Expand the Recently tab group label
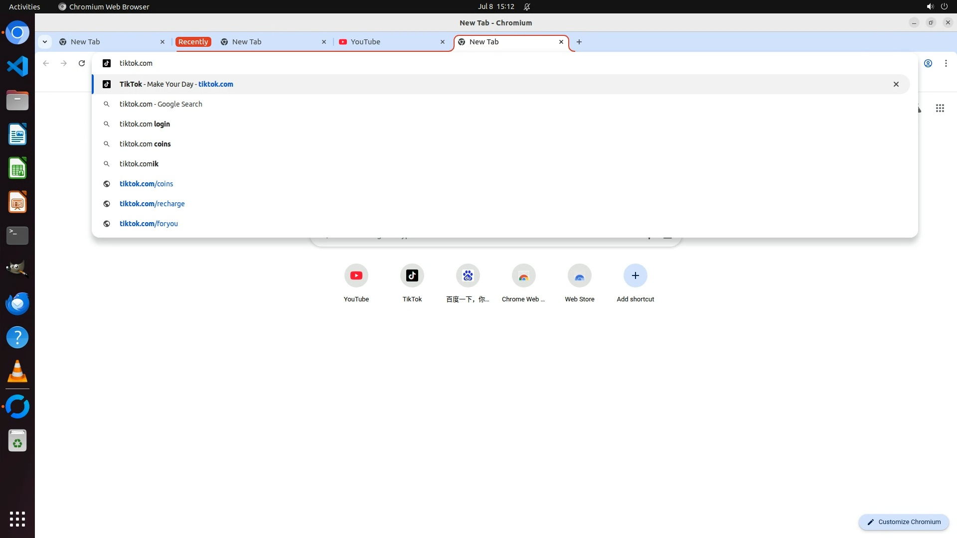This screenshot has height=538, width=957. pos(193,42)
